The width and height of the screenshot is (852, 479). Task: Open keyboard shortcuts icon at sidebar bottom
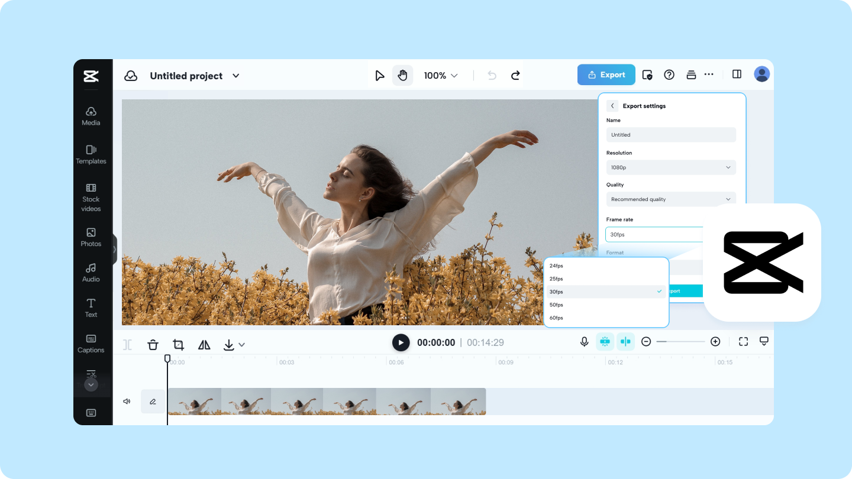[x=91, y=413]
